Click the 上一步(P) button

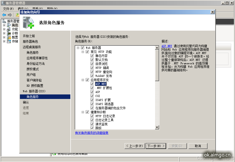point(135,146)
